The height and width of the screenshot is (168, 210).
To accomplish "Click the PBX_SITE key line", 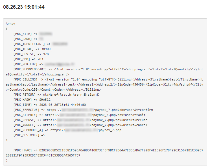I will (x=23, y=34).
